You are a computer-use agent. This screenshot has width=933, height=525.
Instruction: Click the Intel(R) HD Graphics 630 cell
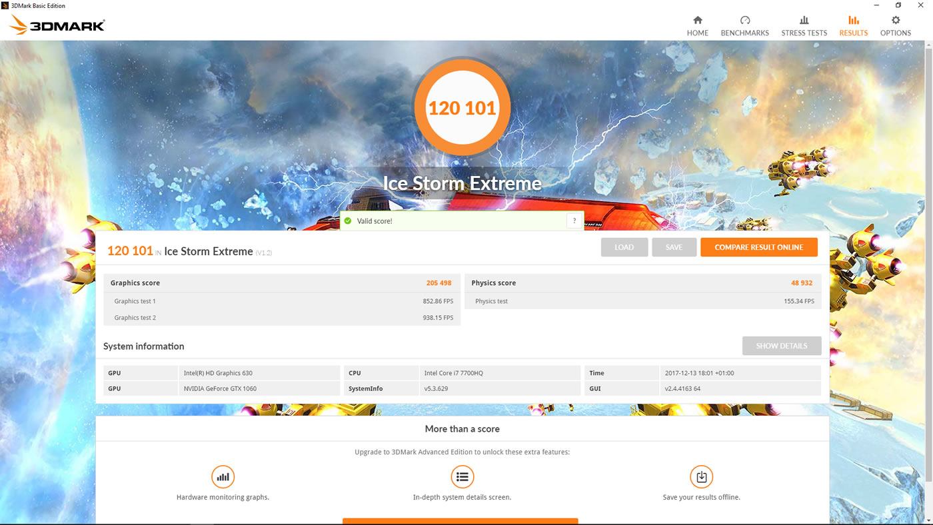pyautogui.click(x=259, y=373)
